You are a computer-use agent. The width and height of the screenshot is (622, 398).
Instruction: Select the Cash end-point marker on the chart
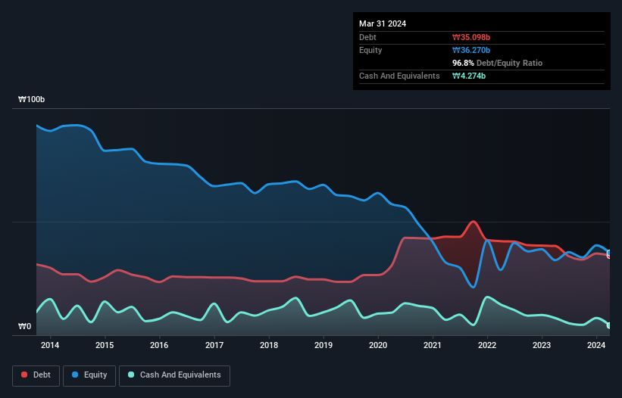point(610,325)
